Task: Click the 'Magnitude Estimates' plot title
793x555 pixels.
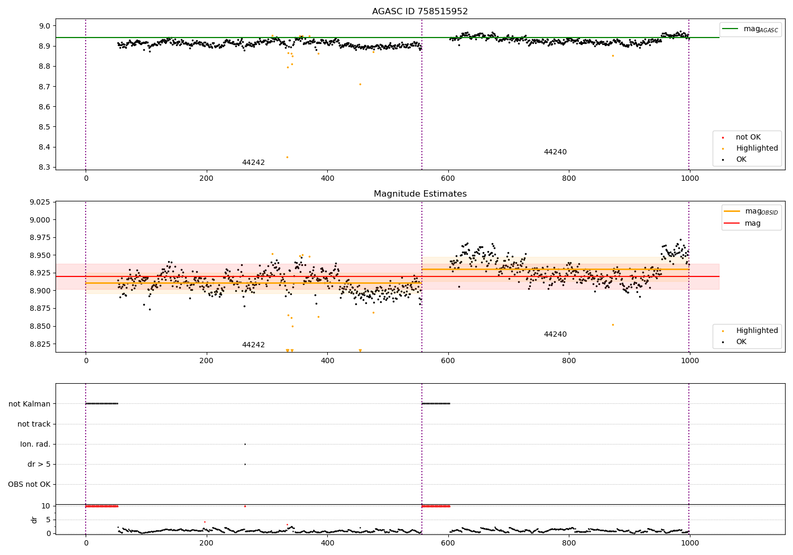Action: (x=420, y=193)
